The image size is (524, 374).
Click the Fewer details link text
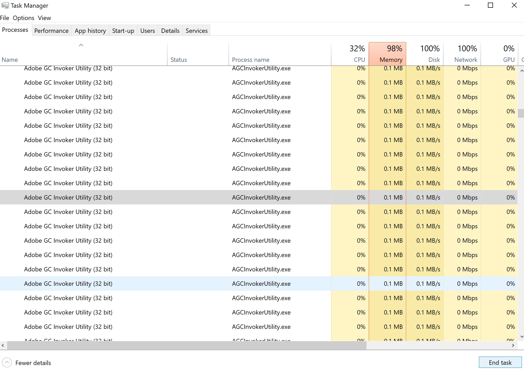pos(33,363)
